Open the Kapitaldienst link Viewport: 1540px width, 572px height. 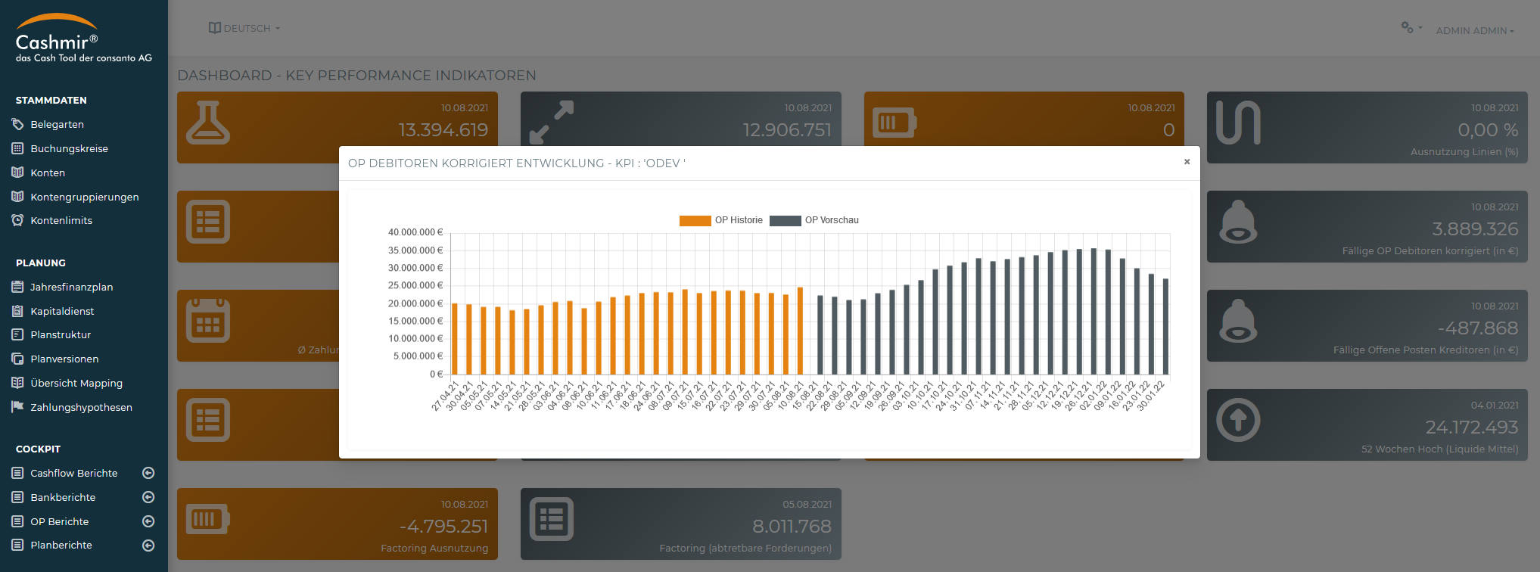pos(62,311)
